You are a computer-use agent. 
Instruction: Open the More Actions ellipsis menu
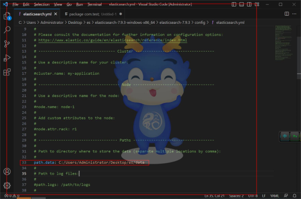[x=294, y=14]
